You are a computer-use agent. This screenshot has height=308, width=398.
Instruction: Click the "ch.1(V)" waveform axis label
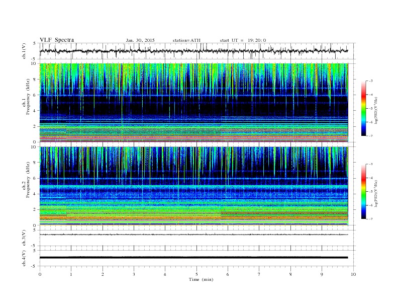24,50
